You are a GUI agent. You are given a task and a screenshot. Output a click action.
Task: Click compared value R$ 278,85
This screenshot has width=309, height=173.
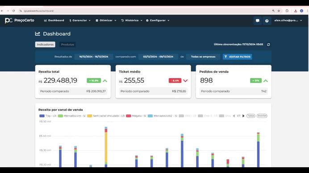tap(179, 91)
